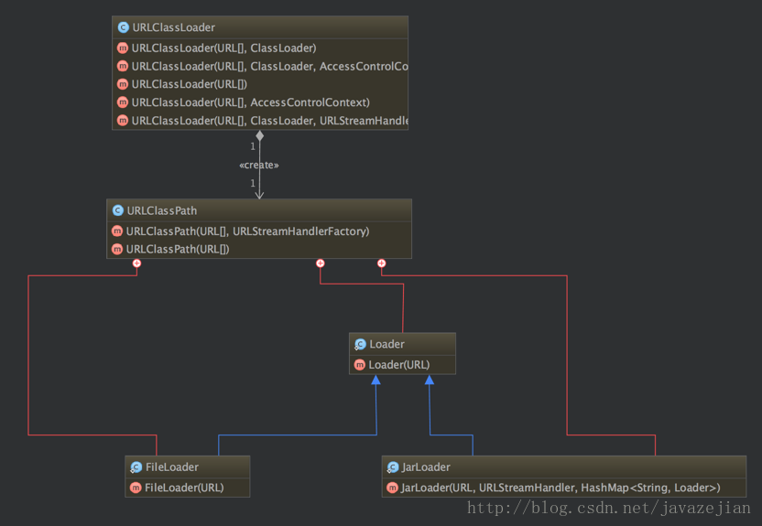Viewport: 762px width, 526px height.
Task: Click the class icon beside the URLClassPath title
Action: pyautogui.click(x=117, y=210)
